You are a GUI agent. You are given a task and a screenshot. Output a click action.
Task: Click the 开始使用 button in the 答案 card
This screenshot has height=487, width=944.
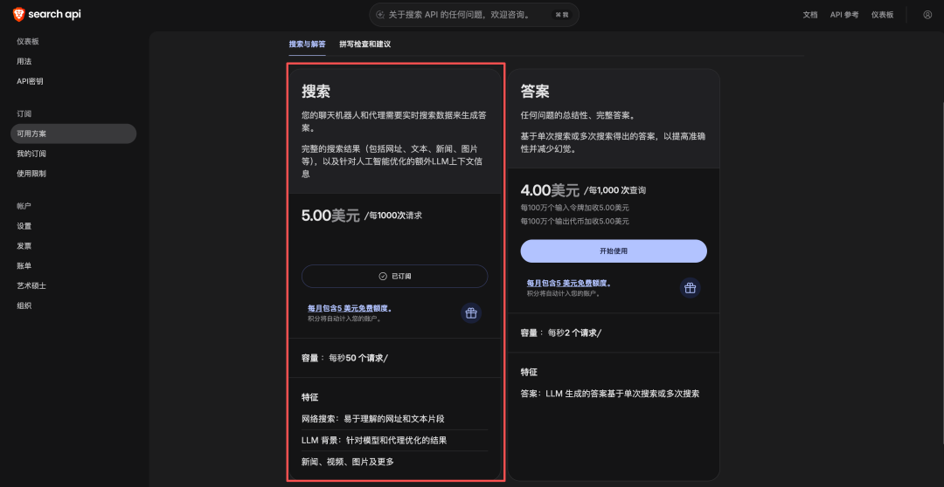tap(614, 250)
